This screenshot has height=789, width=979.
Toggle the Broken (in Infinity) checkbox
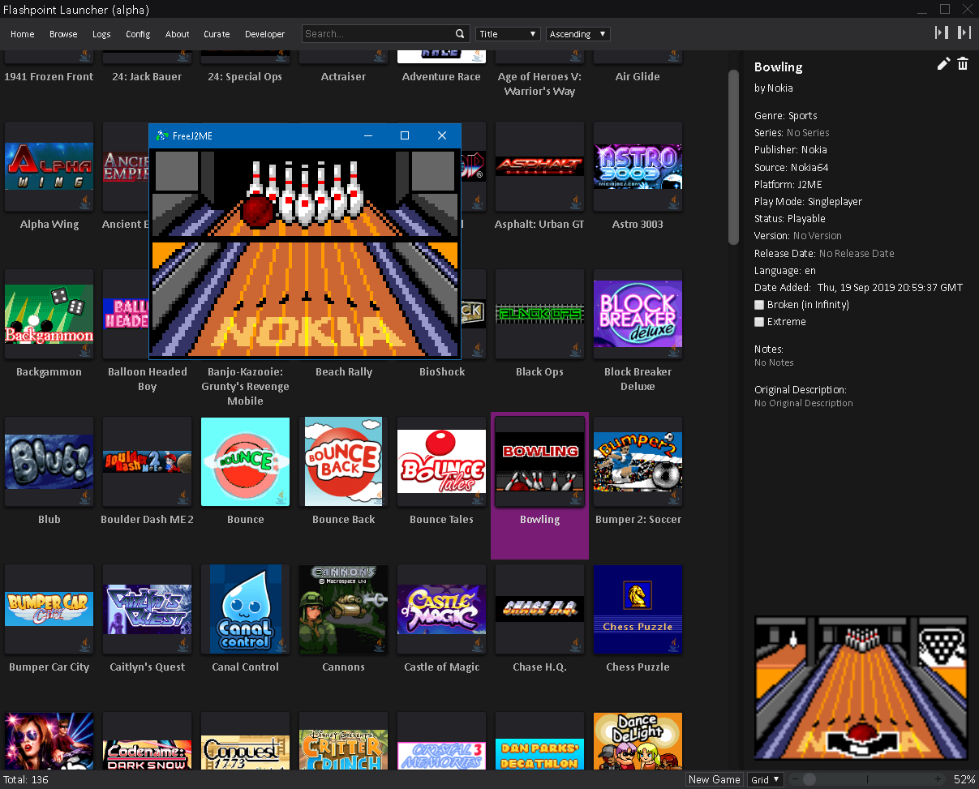point(759,305)
